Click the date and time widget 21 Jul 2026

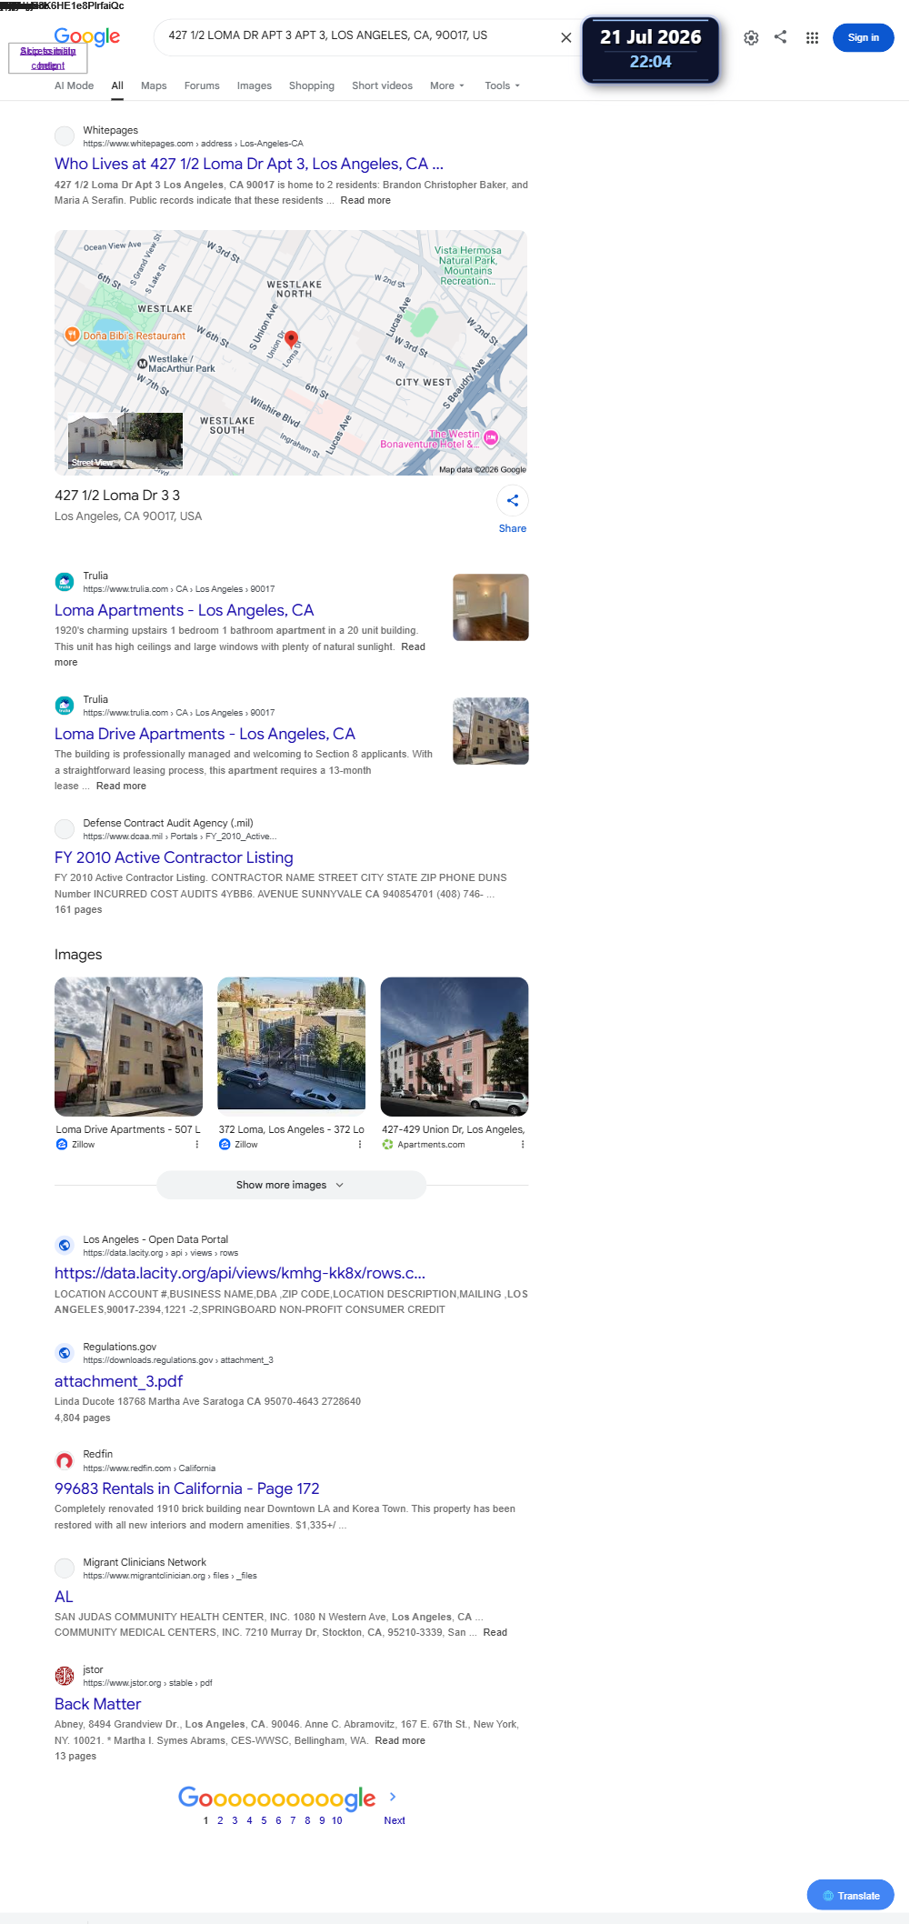click(651, 49)
